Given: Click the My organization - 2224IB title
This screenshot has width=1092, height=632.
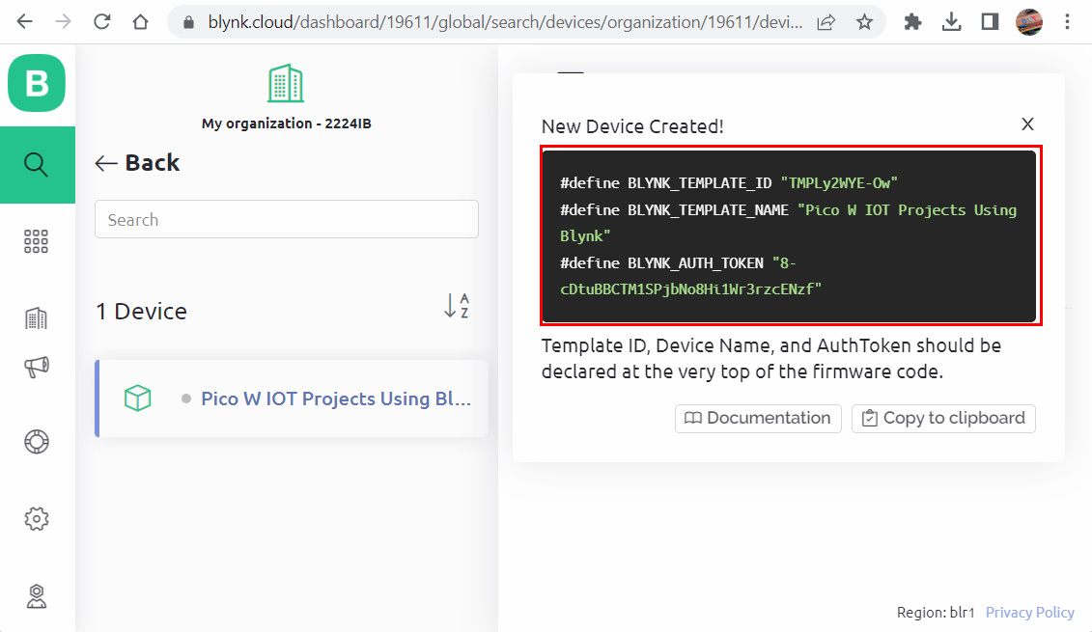Looking at the screenshot, I should 286,124.
